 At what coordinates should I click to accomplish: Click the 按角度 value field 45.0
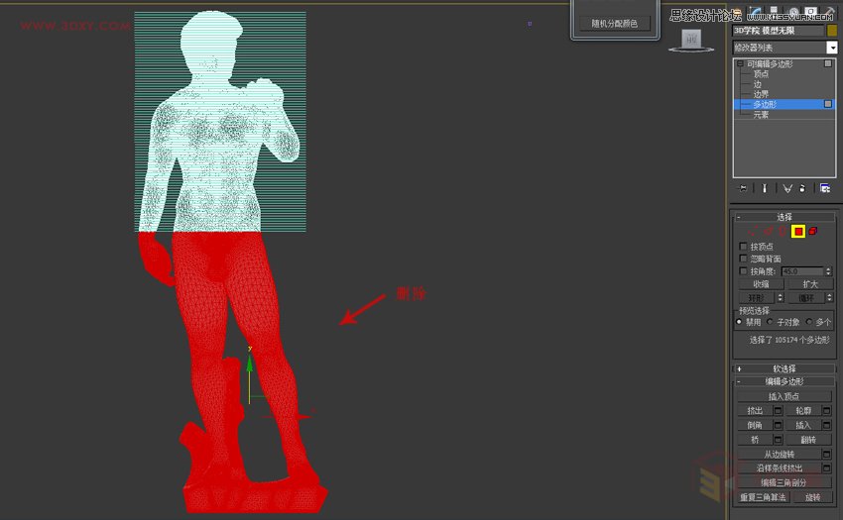802,271
